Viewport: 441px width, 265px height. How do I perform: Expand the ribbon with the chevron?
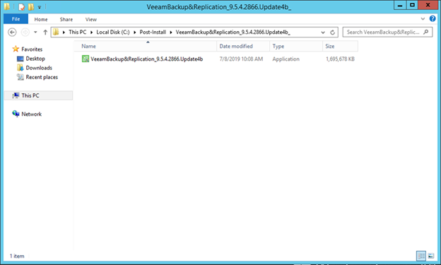pos(423,19)
